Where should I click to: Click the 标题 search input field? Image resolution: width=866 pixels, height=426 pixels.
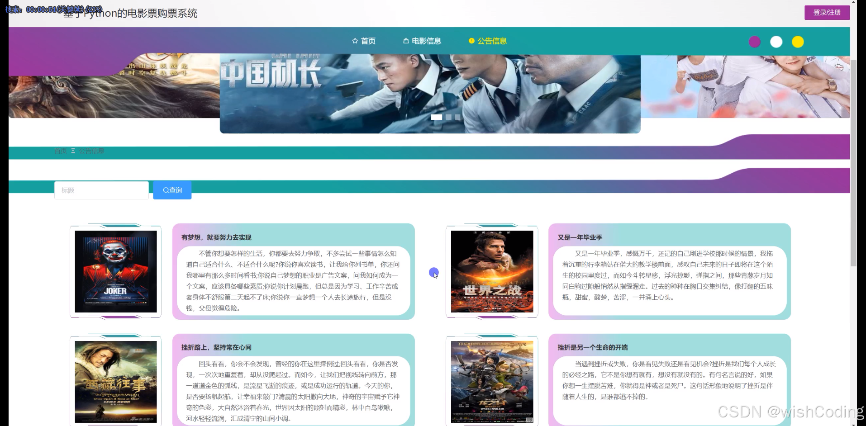click(x=101, y=190)
